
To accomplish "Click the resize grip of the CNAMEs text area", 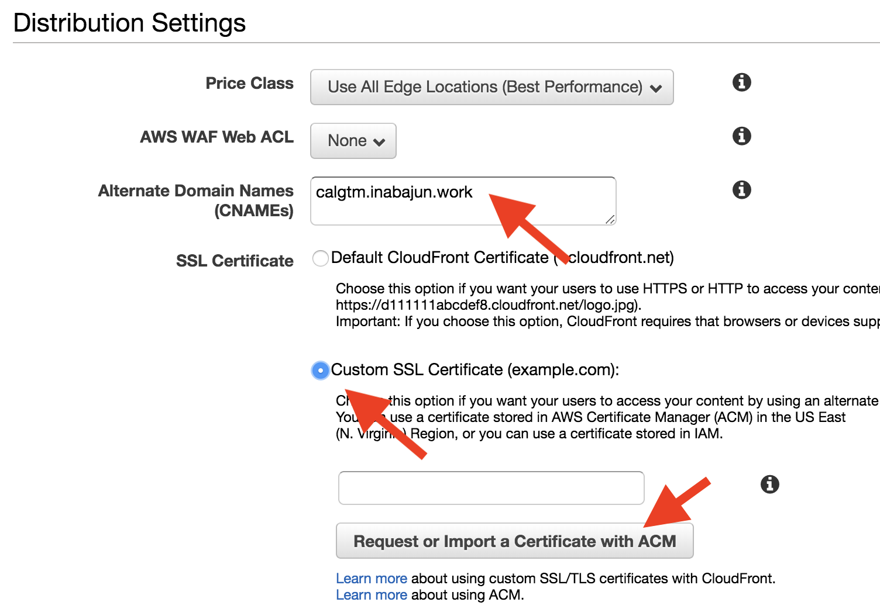I will coord(610,219).
